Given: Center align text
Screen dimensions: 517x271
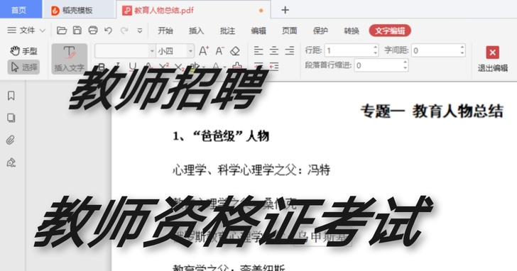Looking at the screenshot, I should 274,50.
